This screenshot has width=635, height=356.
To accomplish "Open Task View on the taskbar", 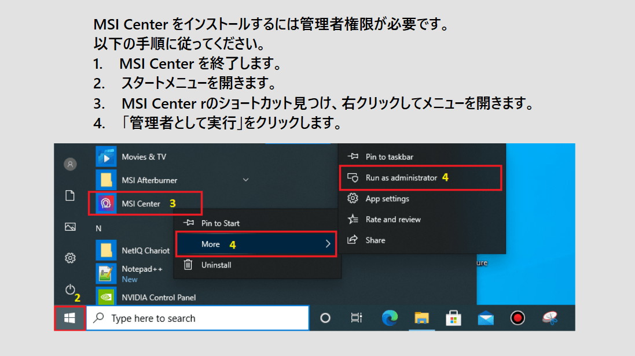I will (x=357, y=318).
